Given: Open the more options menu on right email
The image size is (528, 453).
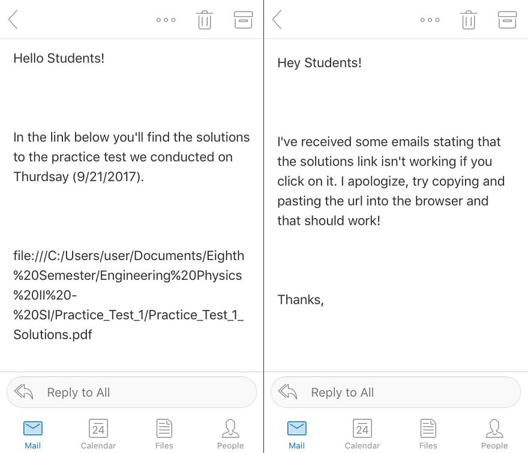Looking at the screenshot, I should point(430,19).
